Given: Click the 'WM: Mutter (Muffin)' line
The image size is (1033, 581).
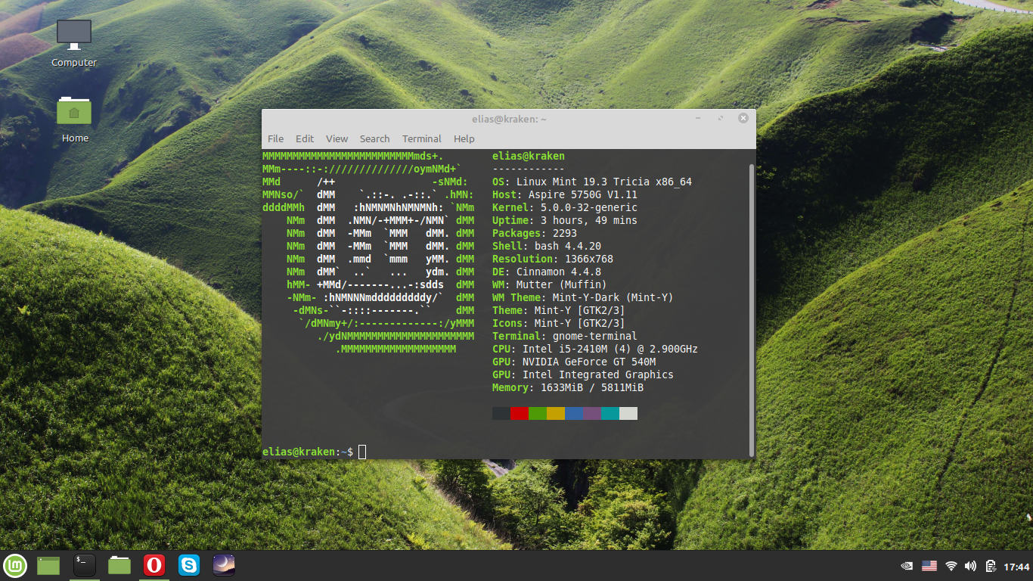Looking at the screenshot, I should tap(550, 284).
